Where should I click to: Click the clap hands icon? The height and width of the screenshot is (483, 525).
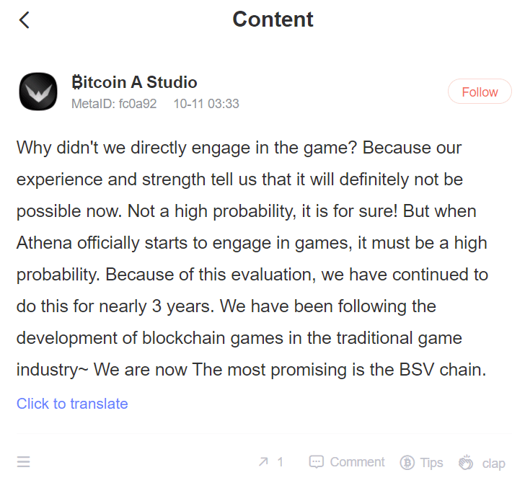click(466, 462)
